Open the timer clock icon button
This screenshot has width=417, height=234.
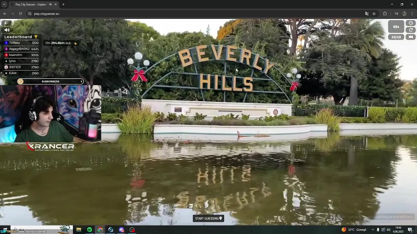pyautogui.click(x=411, y=23)
